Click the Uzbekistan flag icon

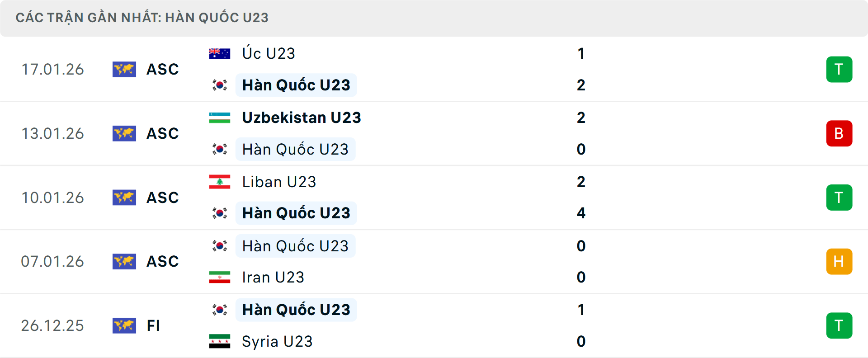click(x=220, y=118)
